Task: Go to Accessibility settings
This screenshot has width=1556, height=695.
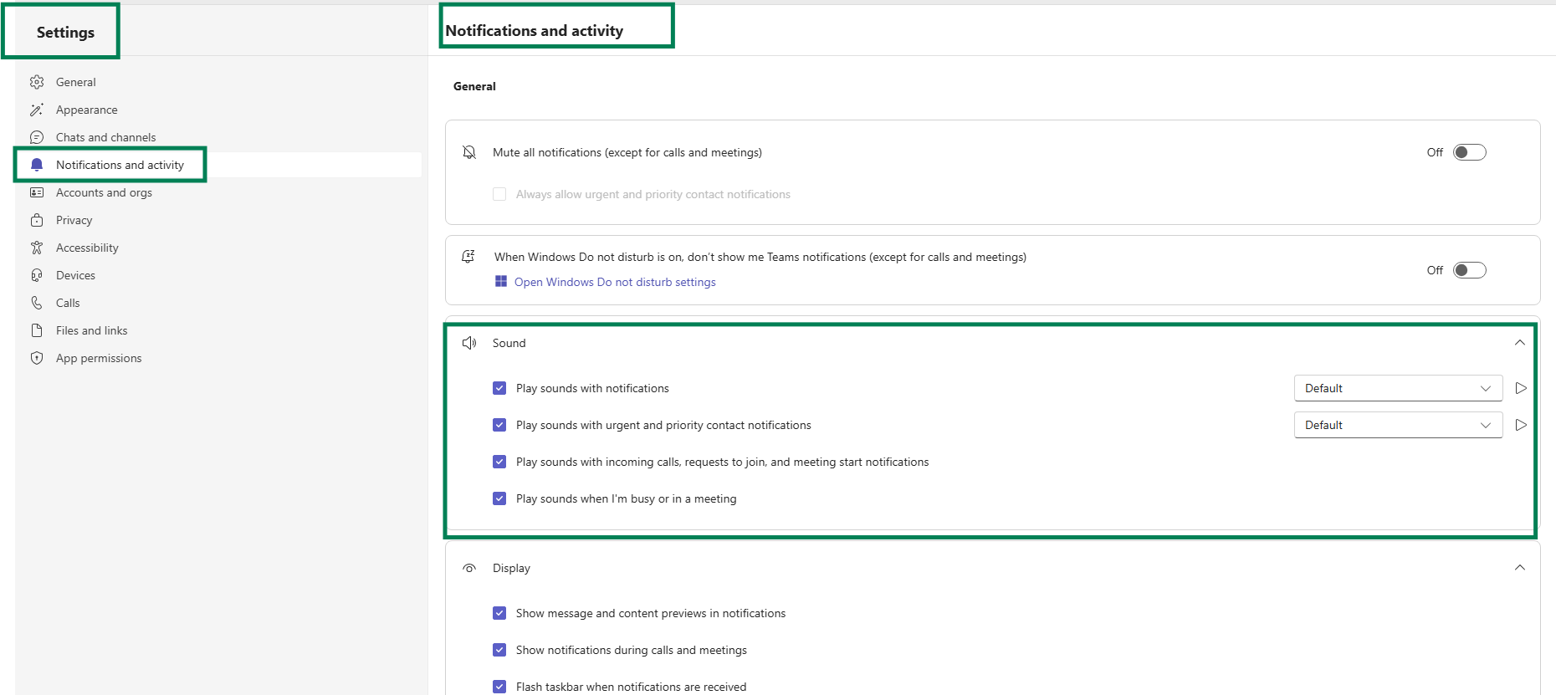Action: point(88,248)
